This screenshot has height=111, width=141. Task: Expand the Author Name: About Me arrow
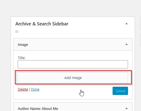(126, 108)
